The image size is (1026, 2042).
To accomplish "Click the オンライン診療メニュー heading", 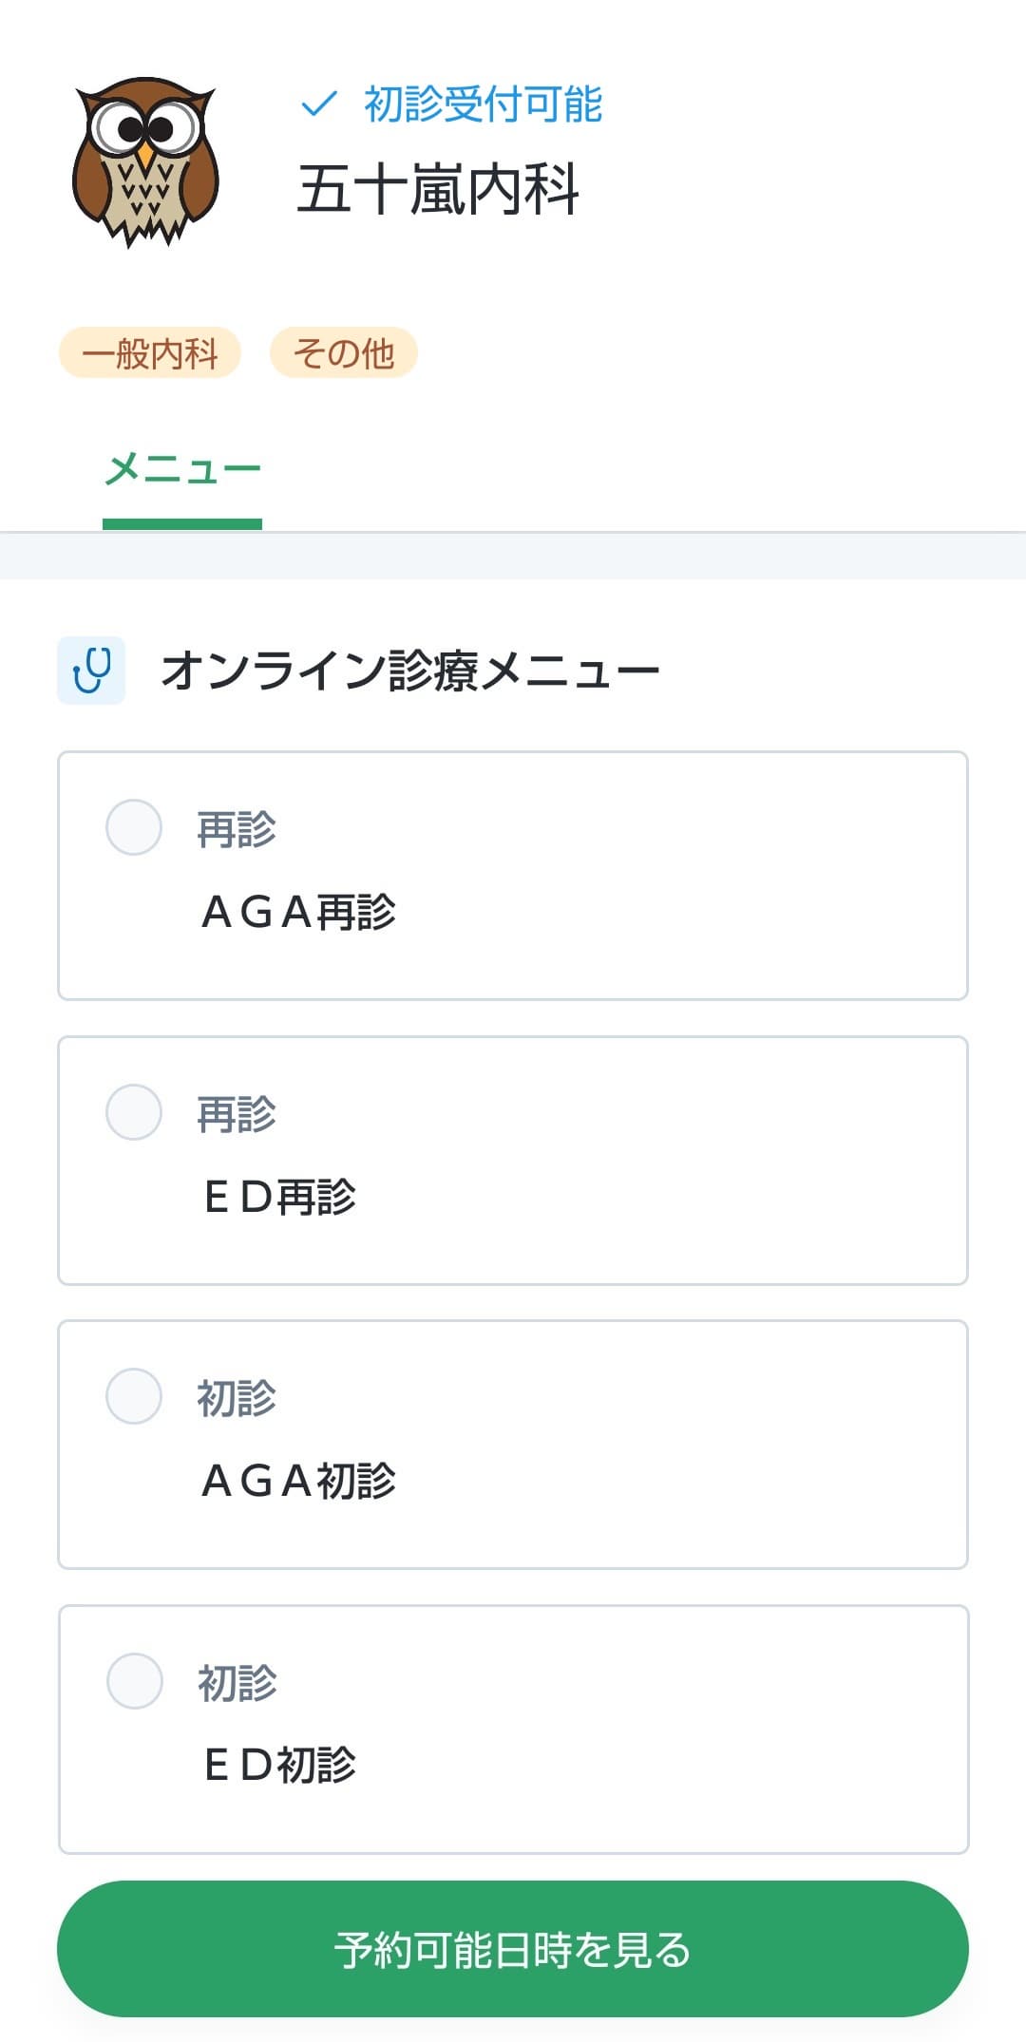I will [410, 671].
